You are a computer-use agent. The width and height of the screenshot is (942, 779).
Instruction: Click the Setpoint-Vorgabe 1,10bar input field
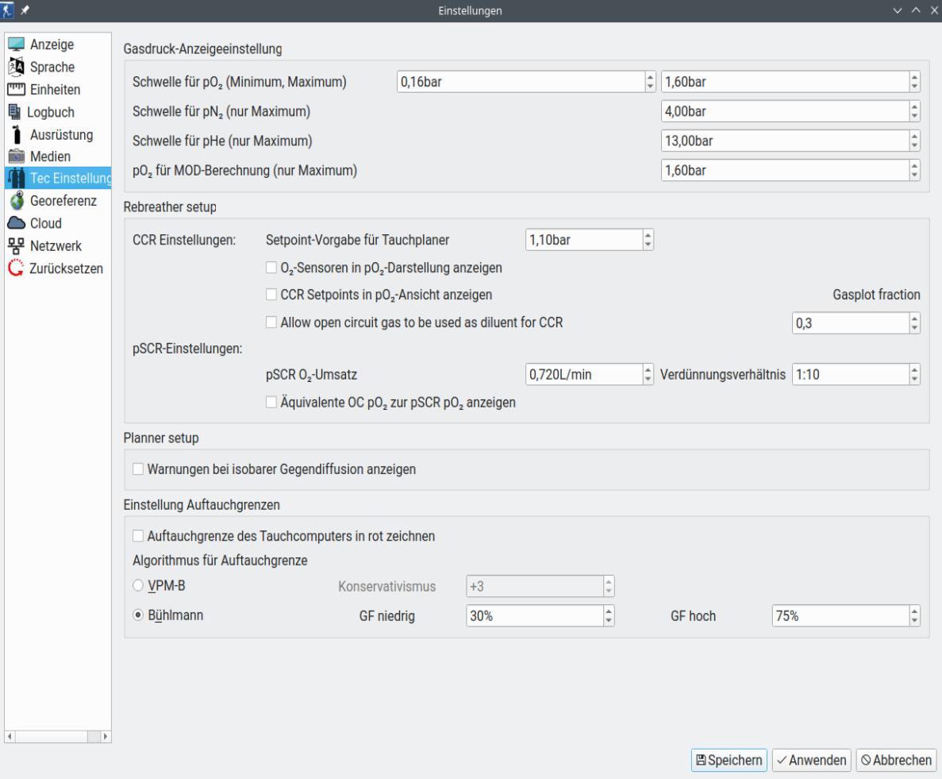(583, 239)
